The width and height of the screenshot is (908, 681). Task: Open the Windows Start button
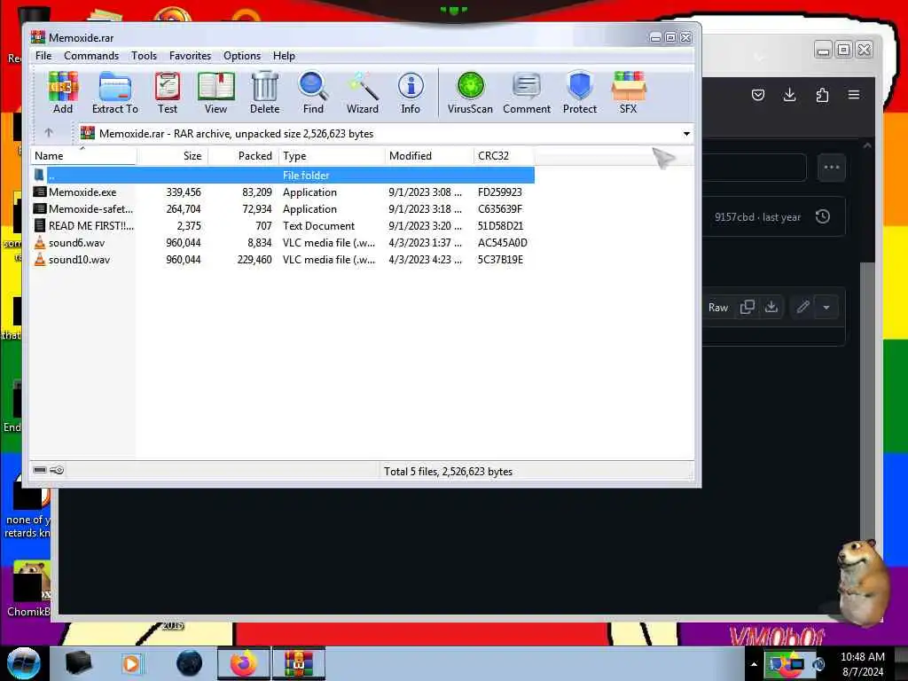pyautogui.click(x=23, y=663)
